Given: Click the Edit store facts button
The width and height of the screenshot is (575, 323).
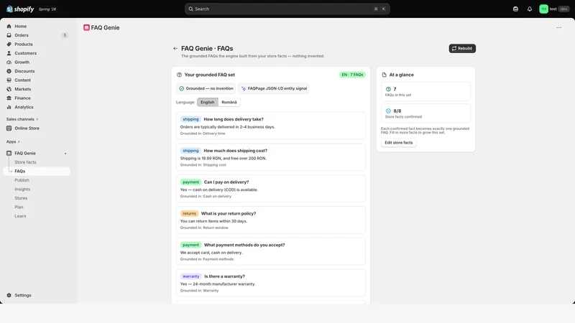Looking at the screenshot, I should 399,142.
